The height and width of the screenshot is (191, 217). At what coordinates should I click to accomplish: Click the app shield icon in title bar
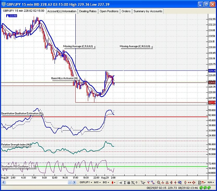coord(3,4)
